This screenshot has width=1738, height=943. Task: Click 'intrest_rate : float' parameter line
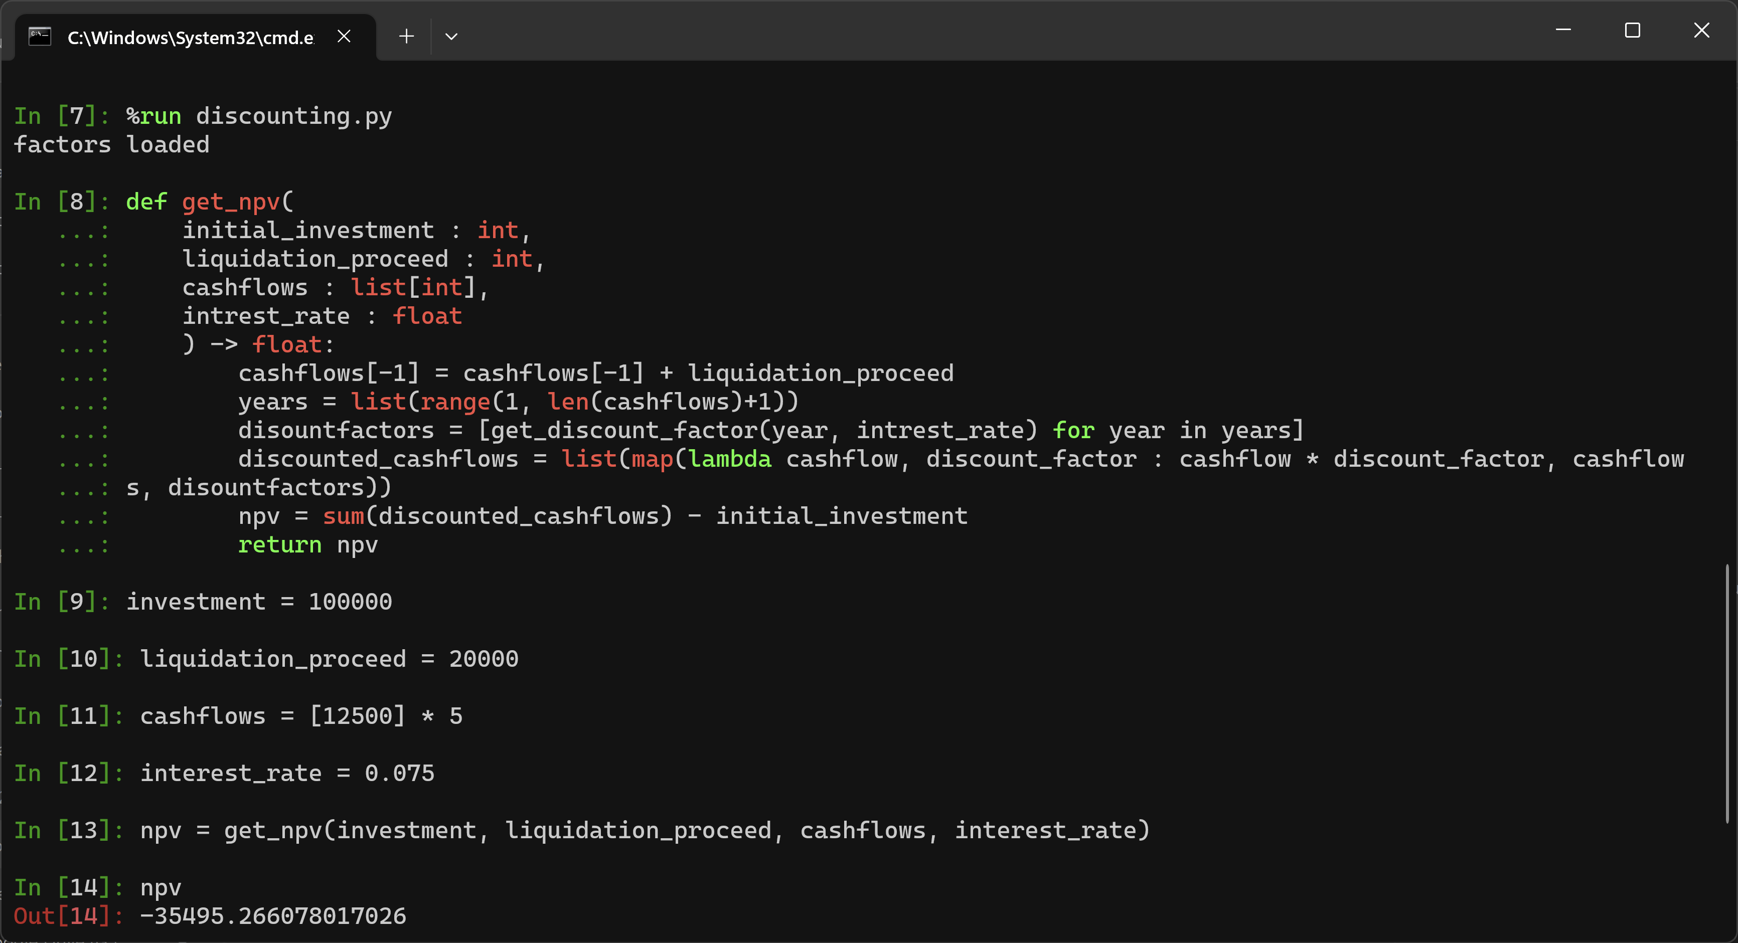[323, 316]
